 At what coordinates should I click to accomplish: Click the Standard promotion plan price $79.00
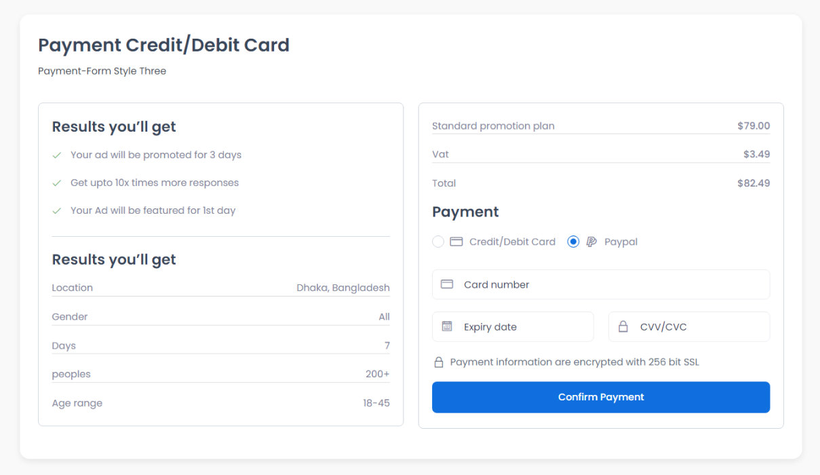[754, 126]
